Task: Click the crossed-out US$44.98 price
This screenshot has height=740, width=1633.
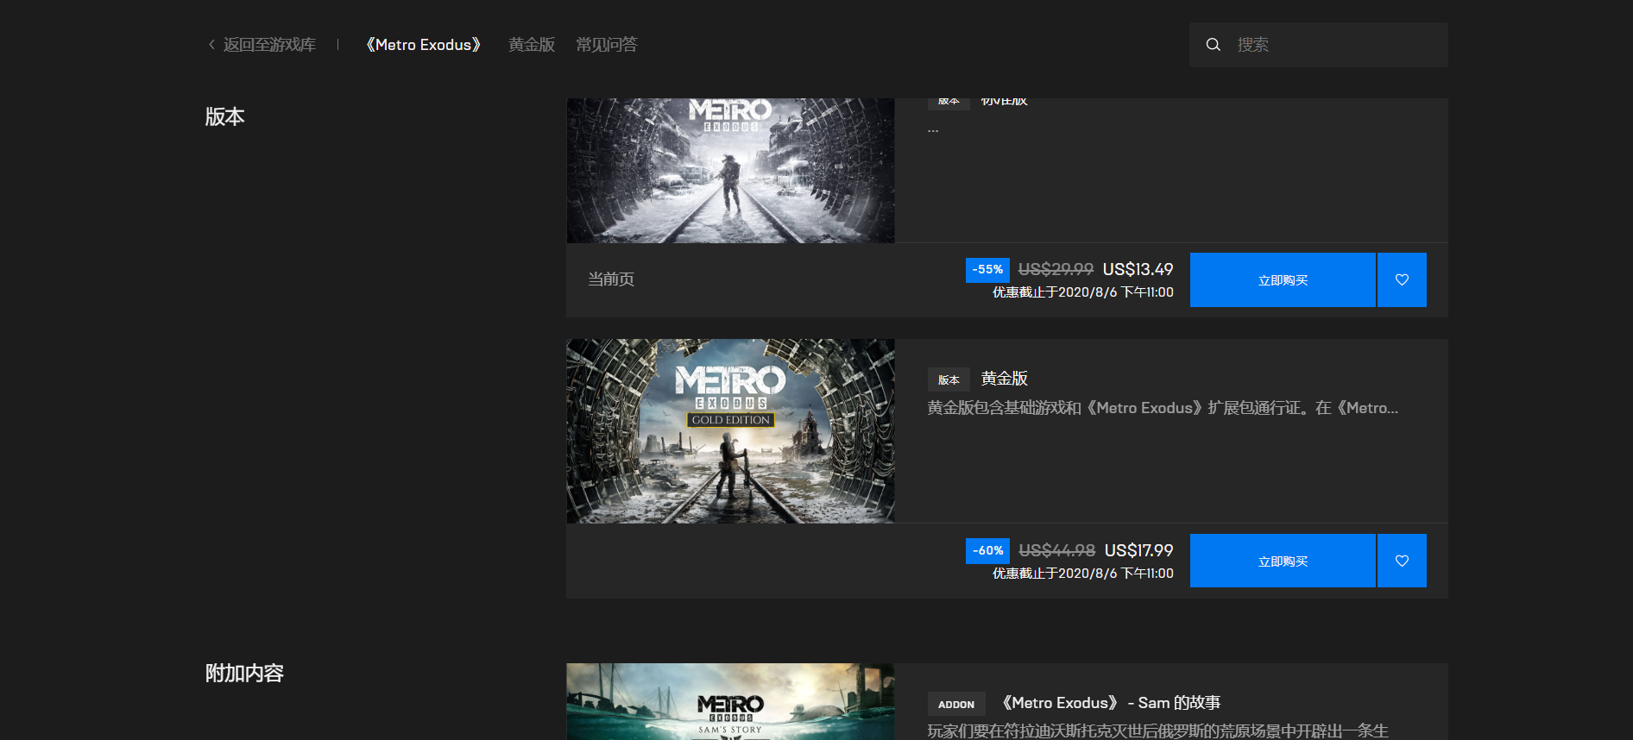Action: (x=1057, y=551)
